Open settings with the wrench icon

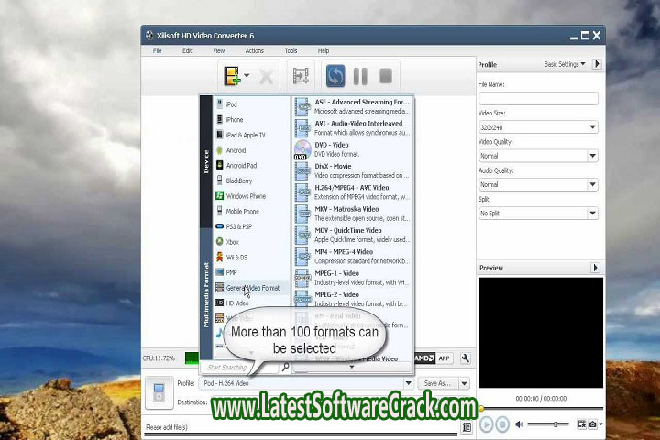pos(466,358)
